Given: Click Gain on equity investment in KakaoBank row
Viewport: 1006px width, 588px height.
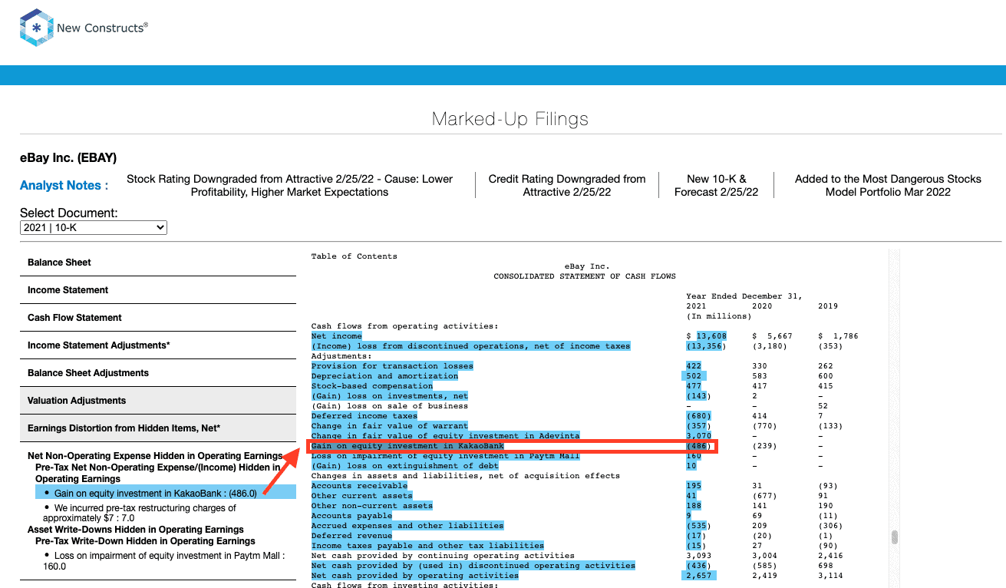Looking at the screenshot, I should click(512, 446).
